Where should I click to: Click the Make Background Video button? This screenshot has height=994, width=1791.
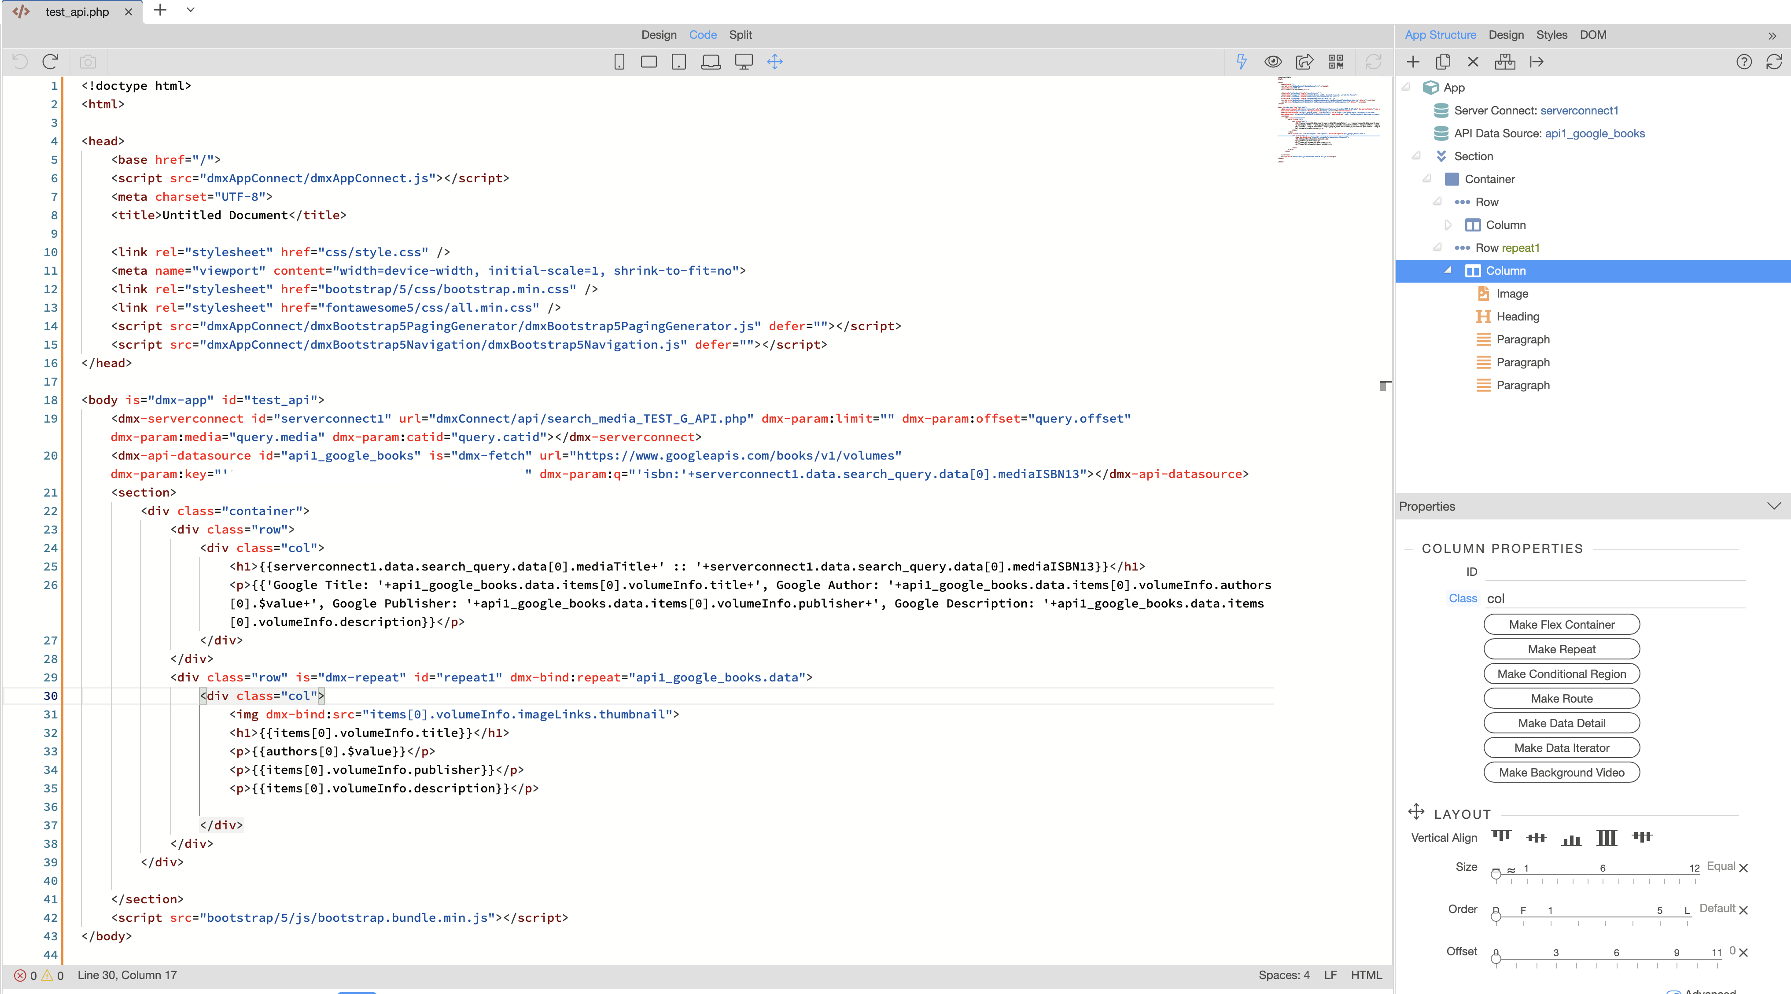[x=1562, y=772]
